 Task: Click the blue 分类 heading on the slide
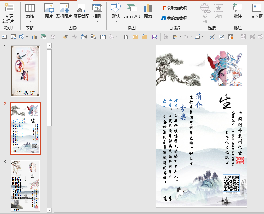click(x=183, y=113)
